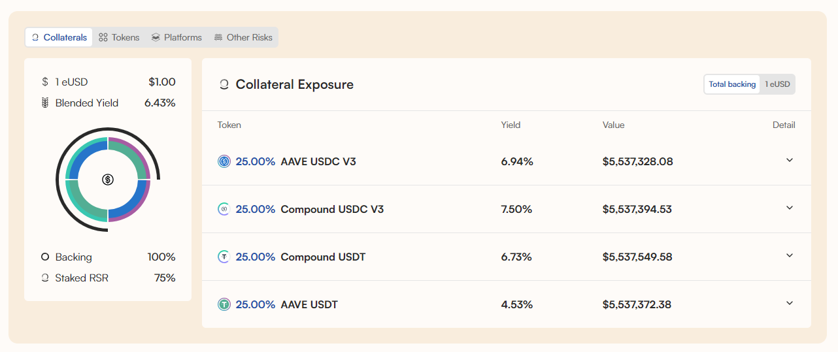The height and width of the screenshot is (352, 838).
Task: Click the Staked RSR icon
Action: click(x=45, y=278)
